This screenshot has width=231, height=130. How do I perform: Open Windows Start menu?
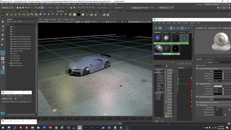(x=3, y=127)
